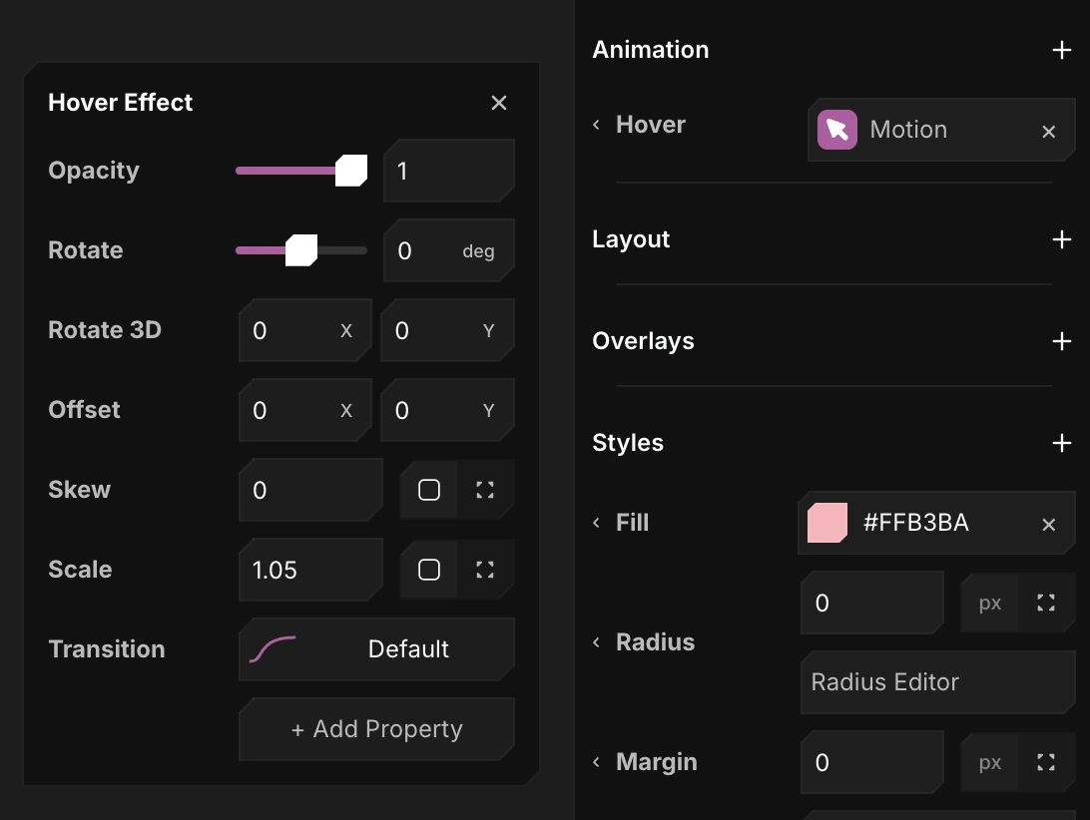Toggle per-side Margin mode icon
The height and width of the screenshot is (820, 1090).
pos(1045,762)
